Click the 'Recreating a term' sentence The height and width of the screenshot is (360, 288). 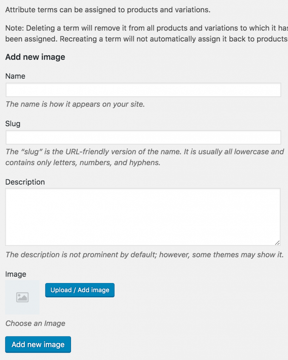[174, 39]
